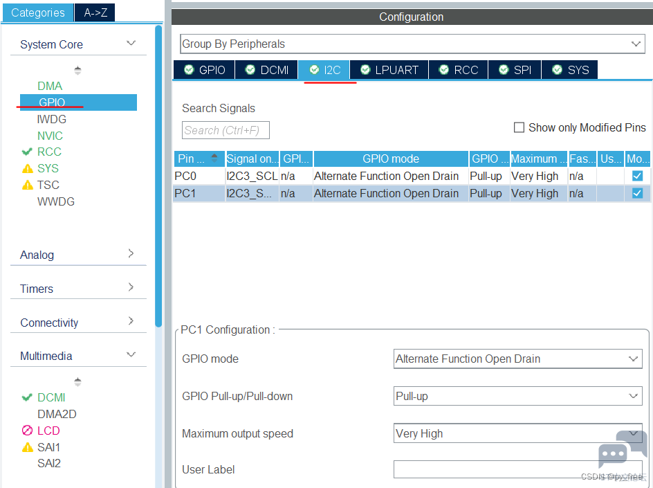The width and height of the screenshot is (653, 488).
Task: Toggle the Modified checkbox for PC0
Action: 637,176
